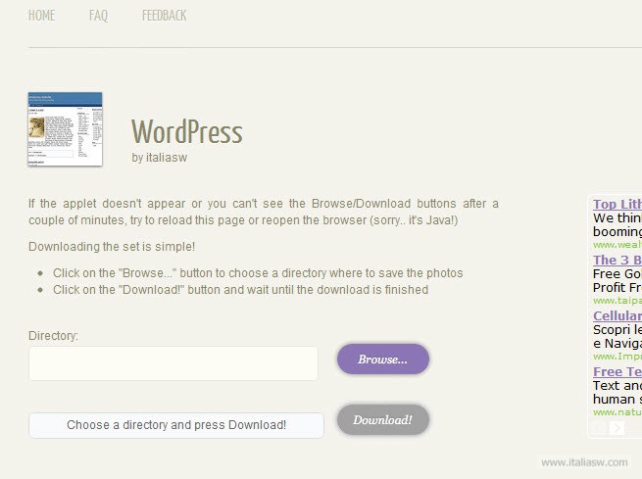This screenshot has height=479, width=642.
Task: Click the ad panel next arrow
Action: [617, 428]
